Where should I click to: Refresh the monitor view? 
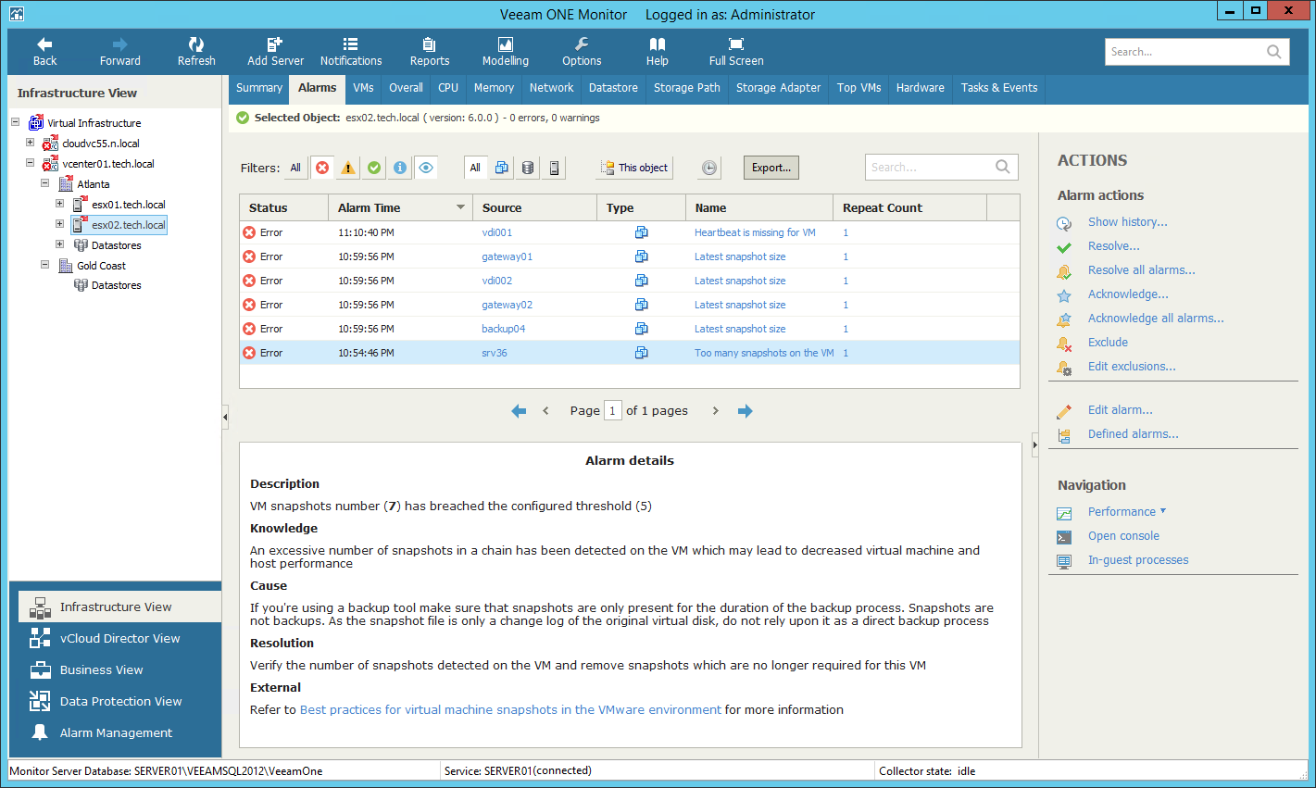click(x=196, y=52)
